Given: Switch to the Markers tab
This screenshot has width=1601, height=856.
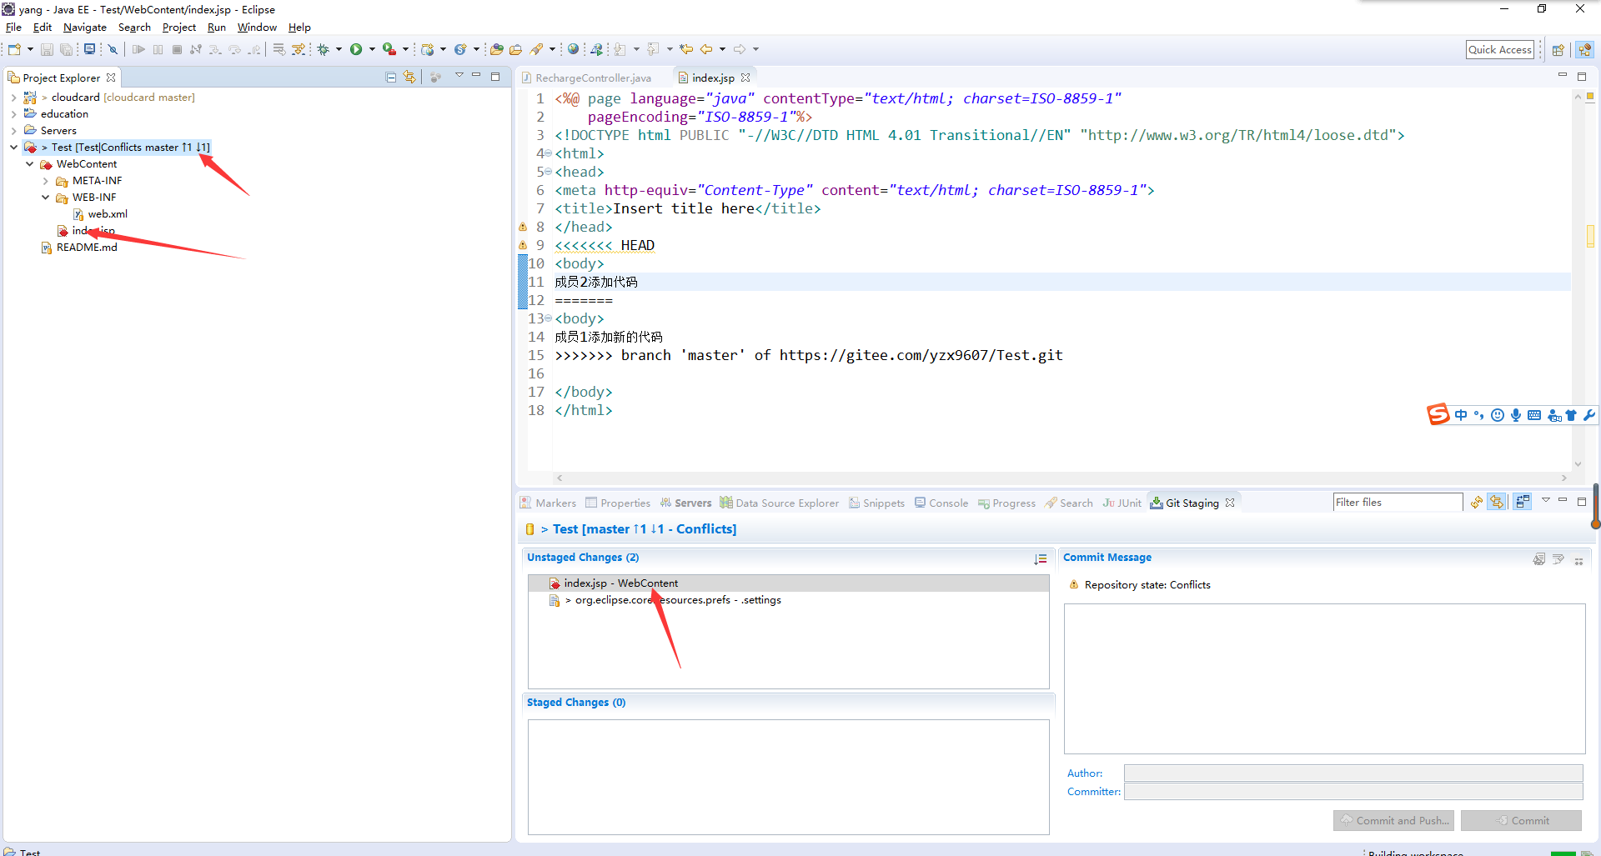Looking at the screenshot, I should (548, 503).
